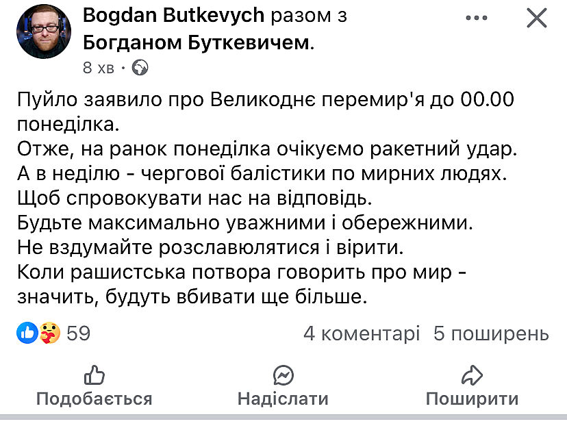This screenshot has height=430, width=567.
Task: Click the '8 хв' post timestamp
Action: [98, 67]
